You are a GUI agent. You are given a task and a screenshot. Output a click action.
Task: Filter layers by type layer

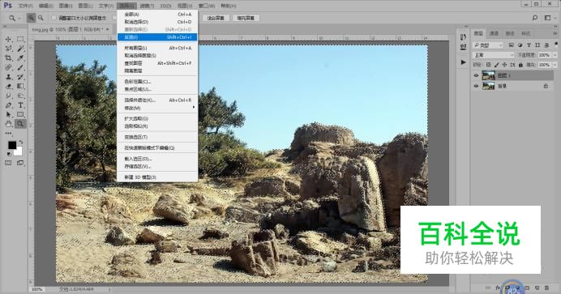pyautogui.click(x=529, y=45)
